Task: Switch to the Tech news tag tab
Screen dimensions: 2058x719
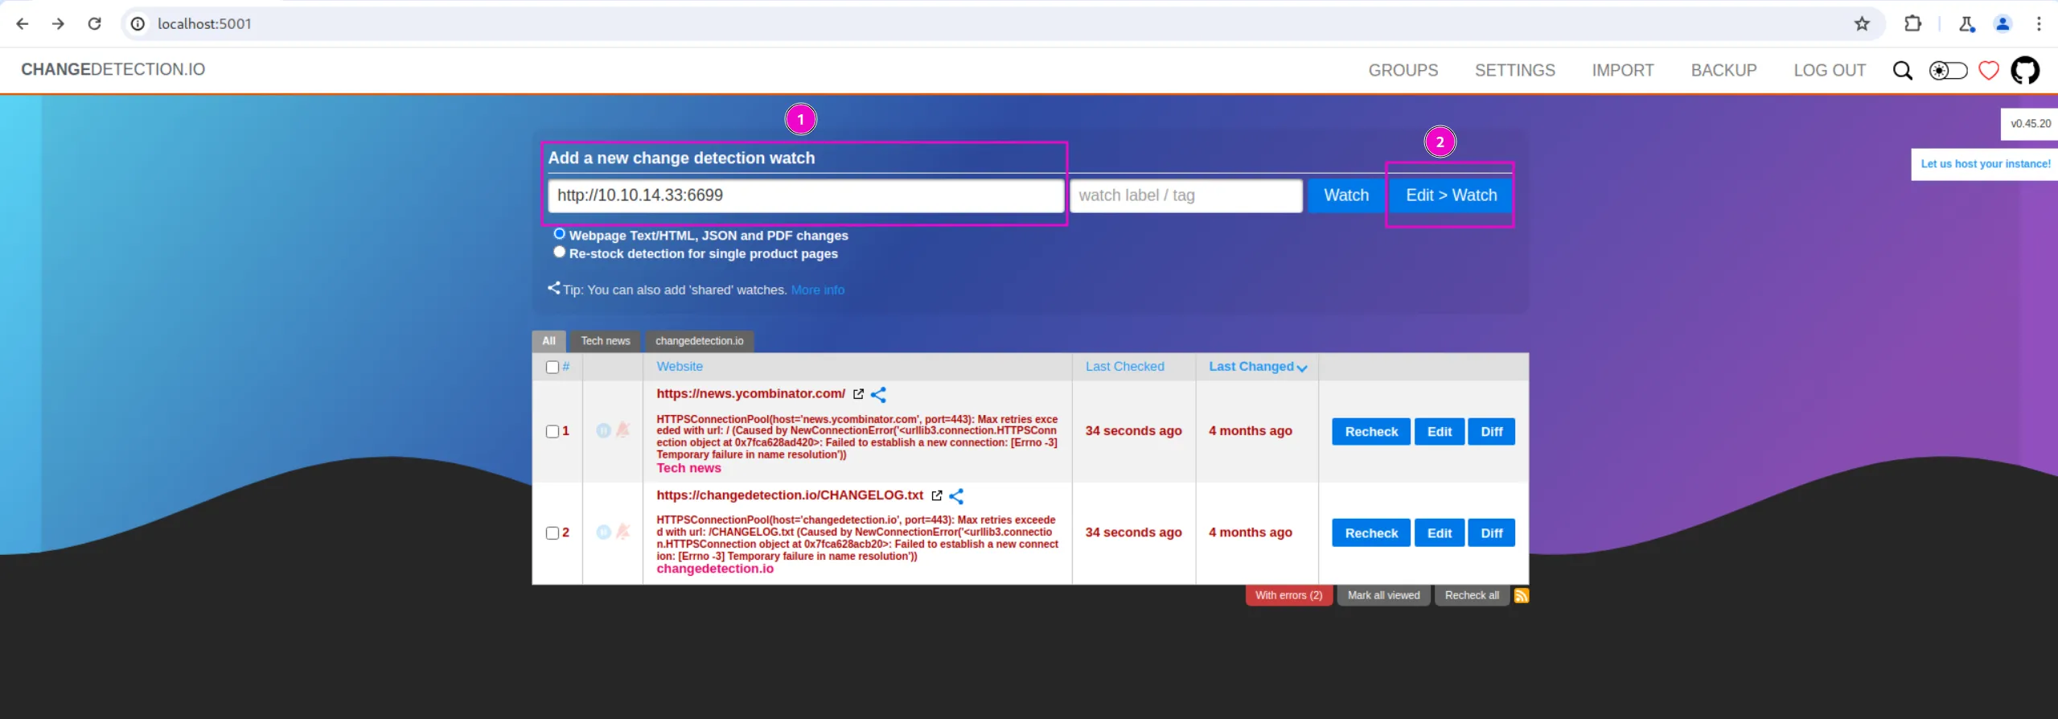Action: (x=605, y=341)
